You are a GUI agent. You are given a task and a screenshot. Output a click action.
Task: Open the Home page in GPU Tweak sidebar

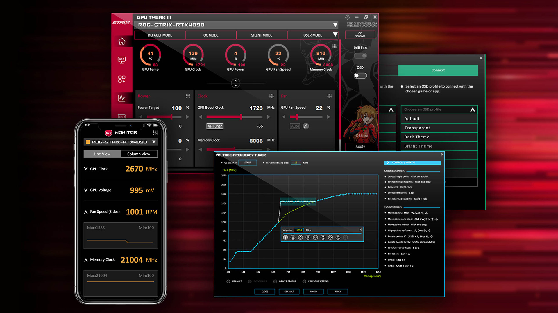pos(122,41)
